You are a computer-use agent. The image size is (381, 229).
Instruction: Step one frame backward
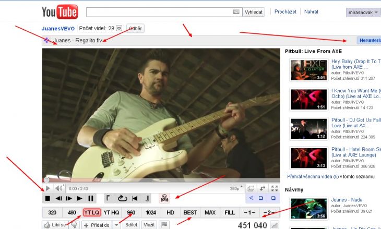(x=58, y=198)
